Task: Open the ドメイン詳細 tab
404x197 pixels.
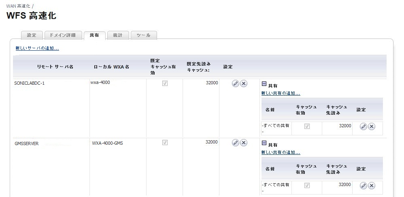Action: click(63, 35)
